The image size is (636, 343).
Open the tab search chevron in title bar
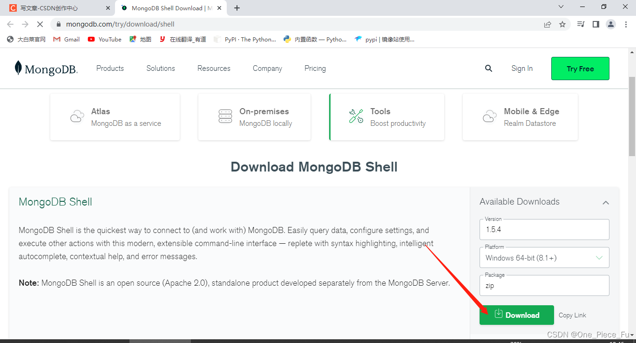561,7
